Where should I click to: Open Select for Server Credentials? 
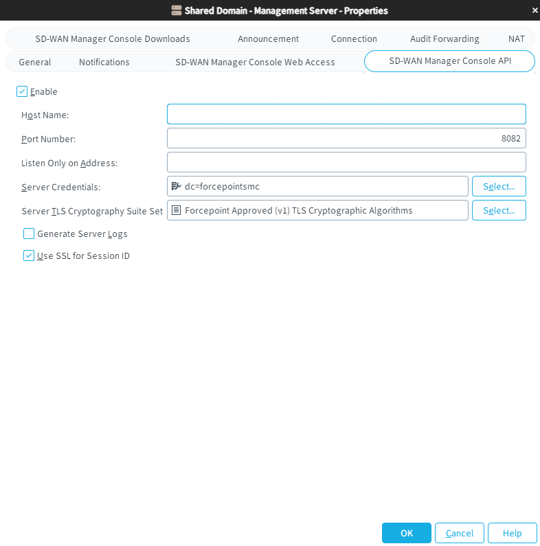click(499, 186)
